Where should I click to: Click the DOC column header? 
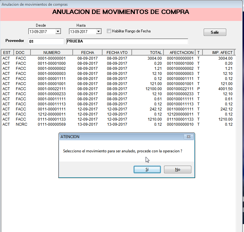click(22, 53)
